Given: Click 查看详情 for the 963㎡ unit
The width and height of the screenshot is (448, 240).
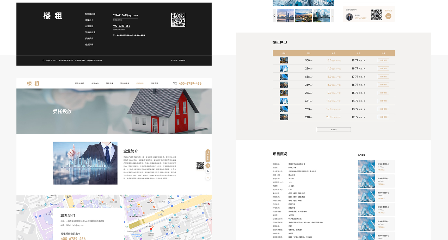Looking at the screenshot, I should [x=383, y=109].
